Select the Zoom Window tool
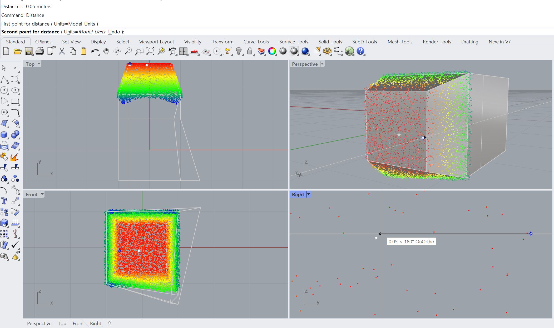 point(139,51)
